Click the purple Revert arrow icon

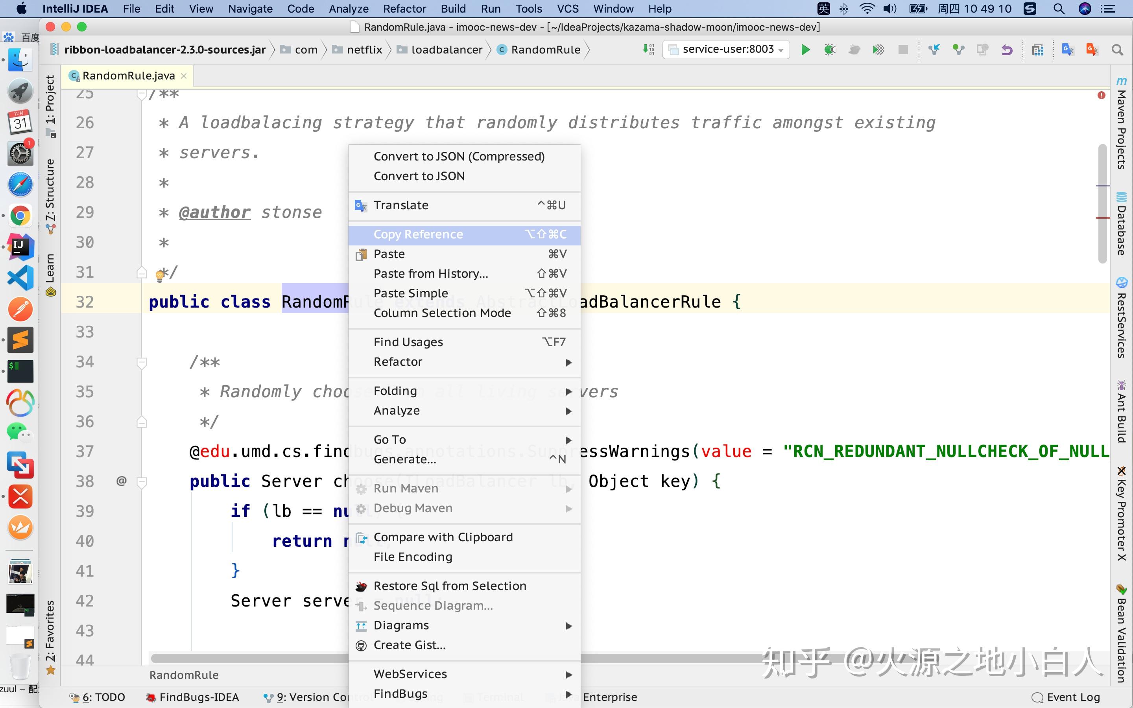click(1007, 50)
